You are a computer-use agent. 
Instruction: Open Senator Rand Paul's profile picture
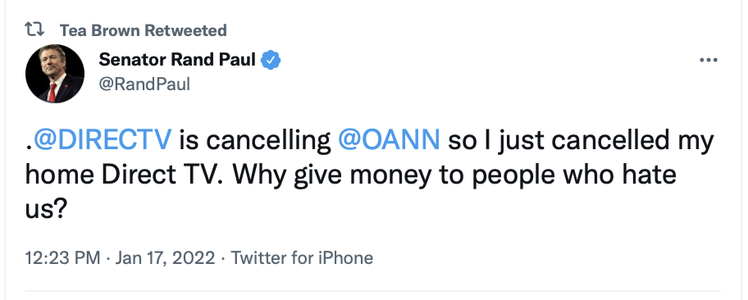[55, 74]
